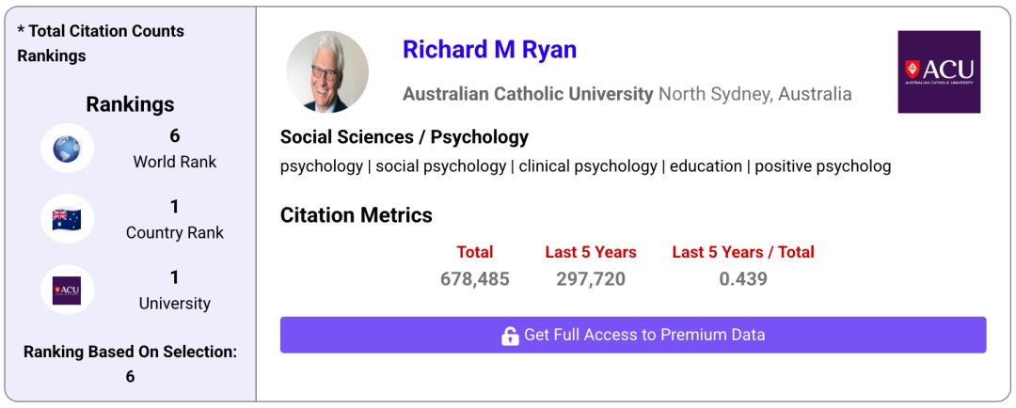Click the Total citations value 678,485
The width and height of the screenshot is (1016, 408).
[x=474, y=279]
